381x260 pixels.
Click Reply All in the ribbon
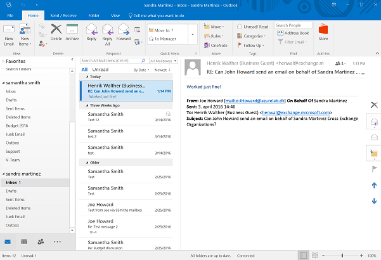coord(107,35)
